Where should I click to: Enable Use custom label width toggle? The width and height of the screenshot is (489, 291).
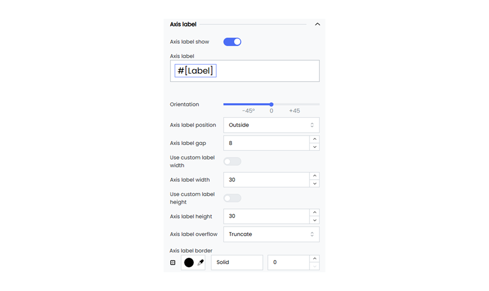[232, 161]
